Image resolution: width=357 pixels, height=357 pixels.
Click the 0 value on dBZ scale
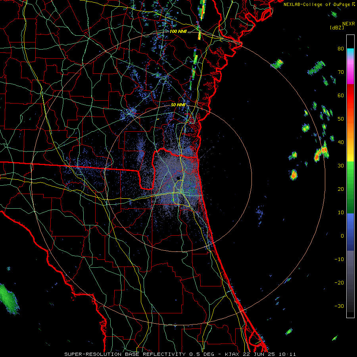pyautogui.click(x=342, y=236)
